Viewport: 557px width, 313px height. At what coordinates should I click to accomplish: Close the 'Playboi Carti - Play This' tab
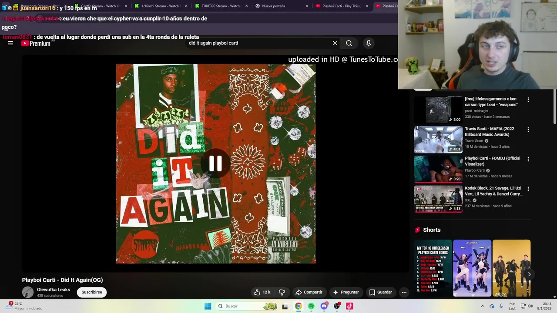pyautogui.click(x=367, y=6)
